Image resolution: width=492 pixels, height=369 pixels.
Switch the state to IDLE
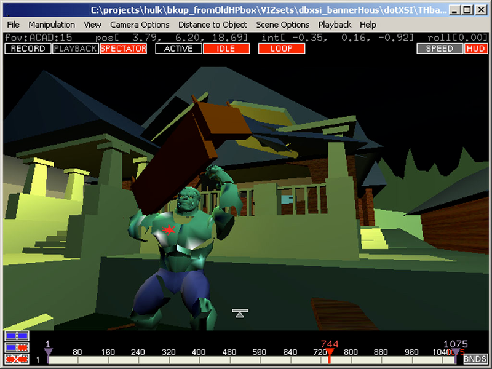coord(226,49)
